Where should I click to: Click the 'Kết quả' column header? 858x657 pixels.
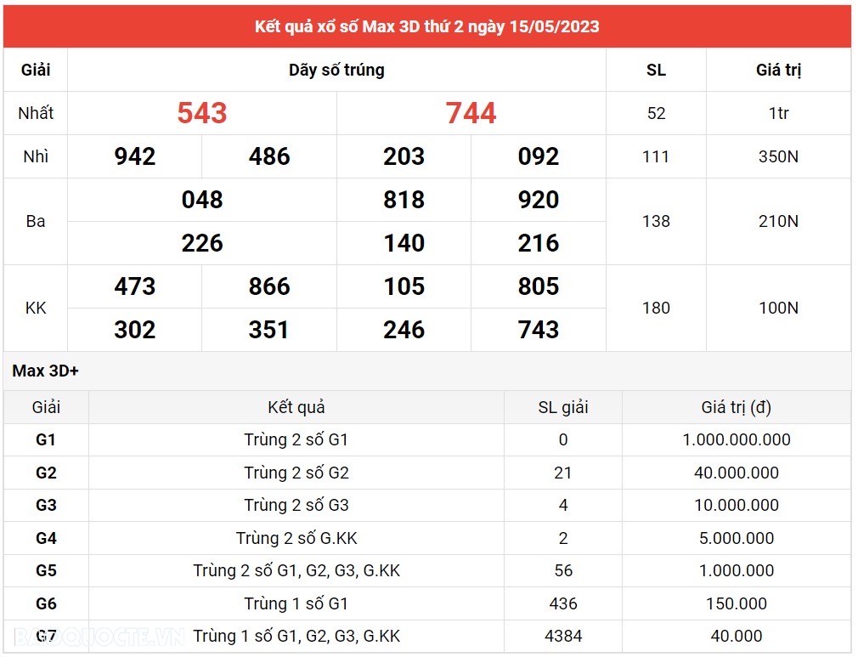tap(296, 408)
